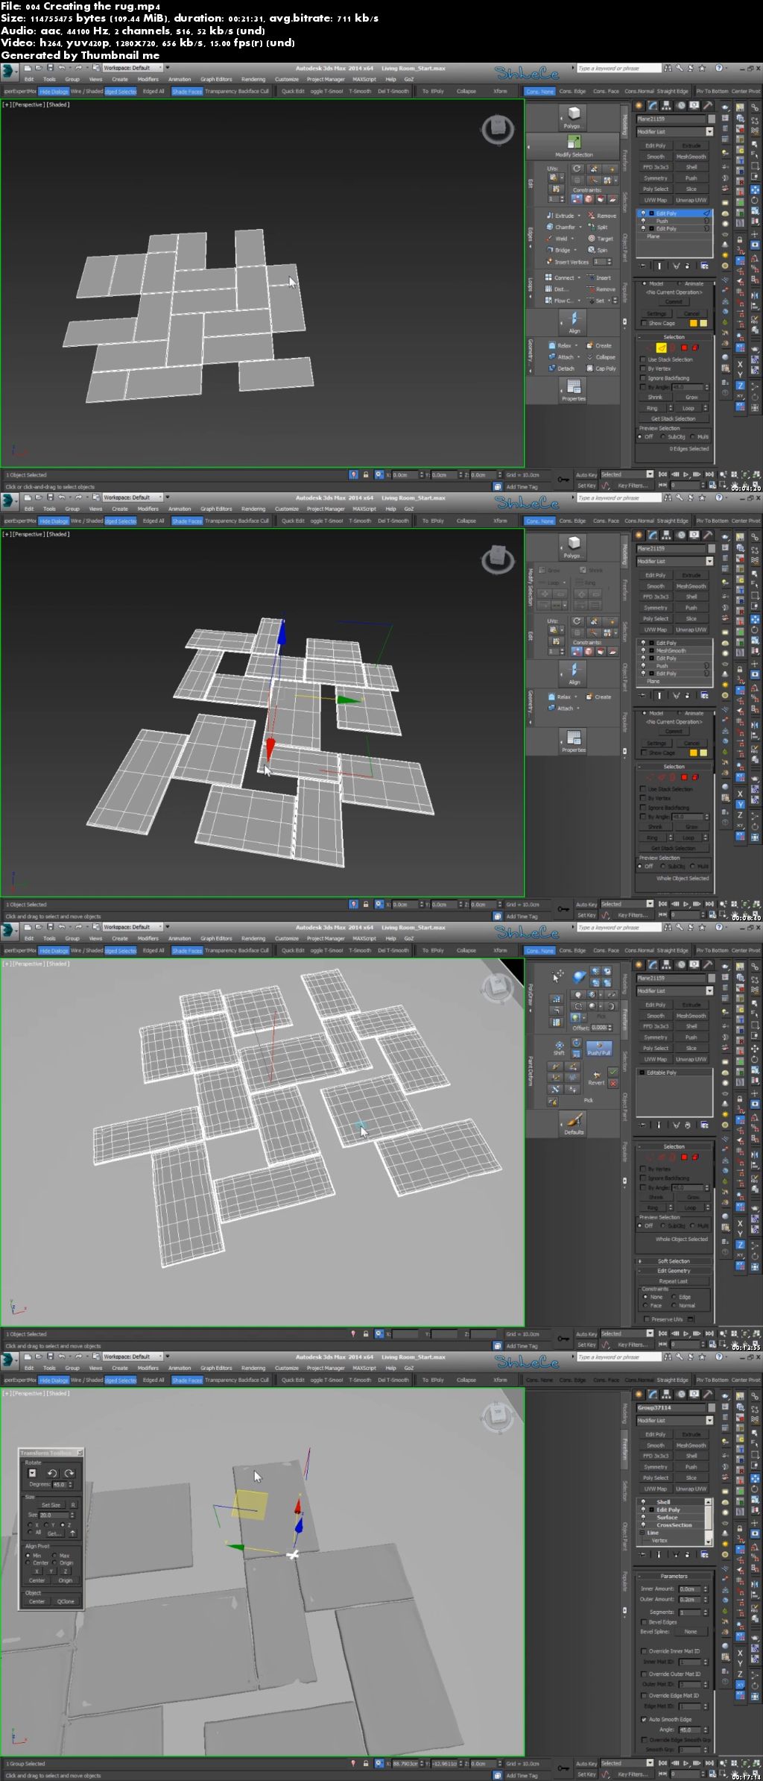In the third frame, switch to Freeform ribbon tab
763x1781 pixels.
click(624, 1019)
